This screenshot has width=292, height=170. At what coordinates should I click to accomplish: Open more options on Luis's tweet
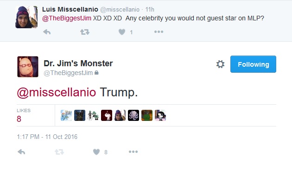click(159, 32)
